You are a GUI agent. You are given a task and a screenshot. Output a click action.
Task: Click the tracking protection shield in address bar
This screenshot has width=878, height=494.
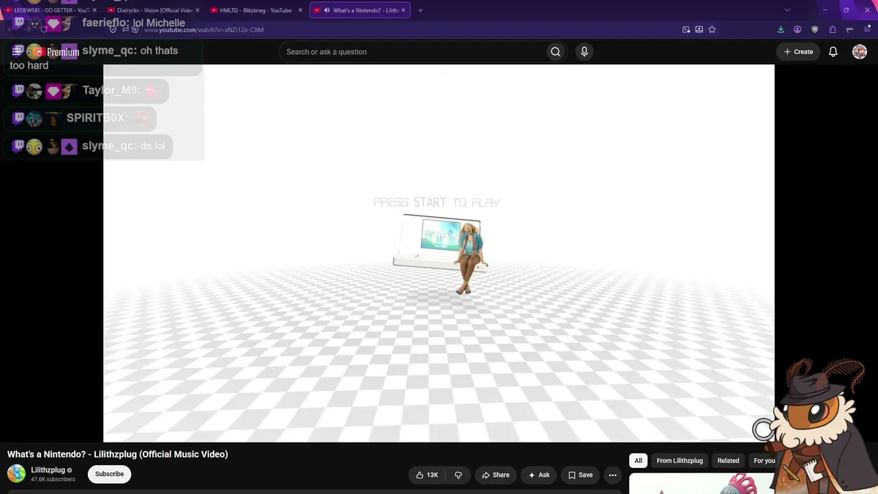(x=113, y=30)
